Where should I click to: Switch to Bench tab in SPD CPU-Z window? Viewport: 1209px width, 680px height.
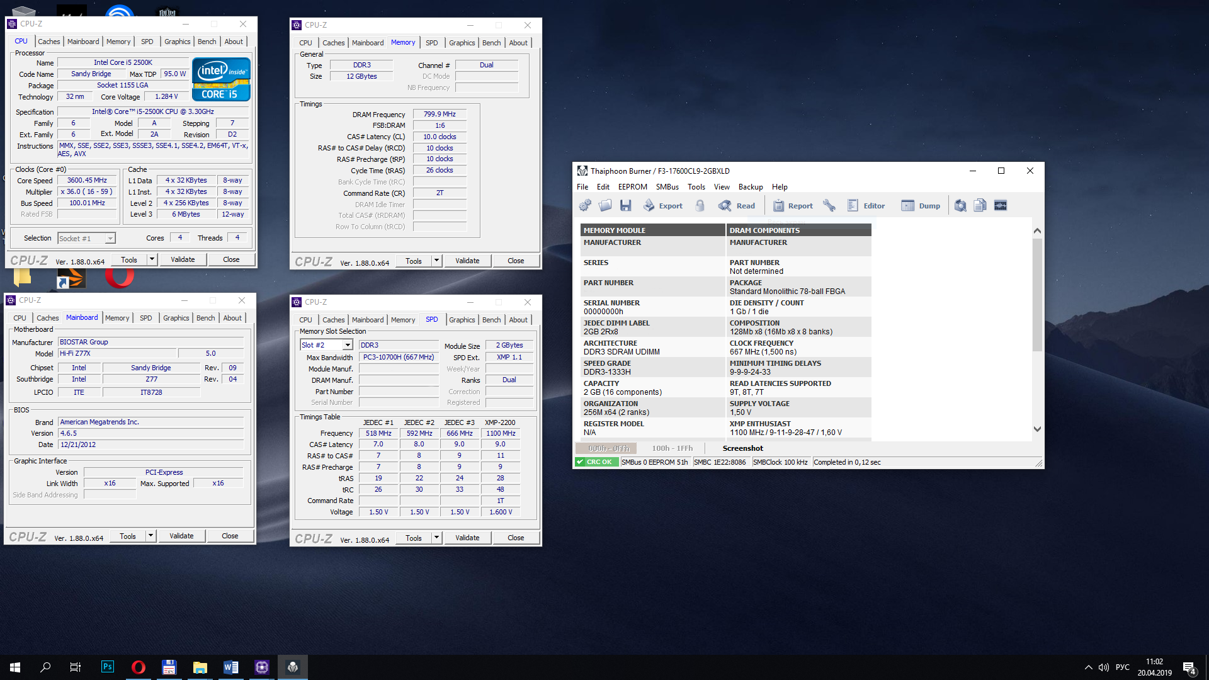491,320
